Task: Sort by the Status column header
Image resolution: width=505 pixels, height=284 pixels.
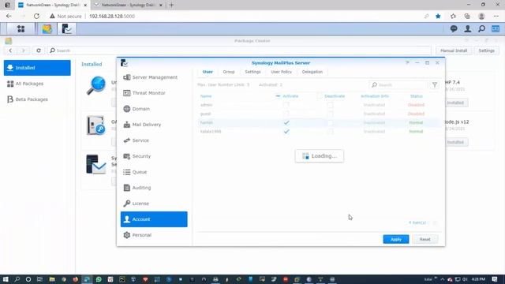Action: click(416, 96)
